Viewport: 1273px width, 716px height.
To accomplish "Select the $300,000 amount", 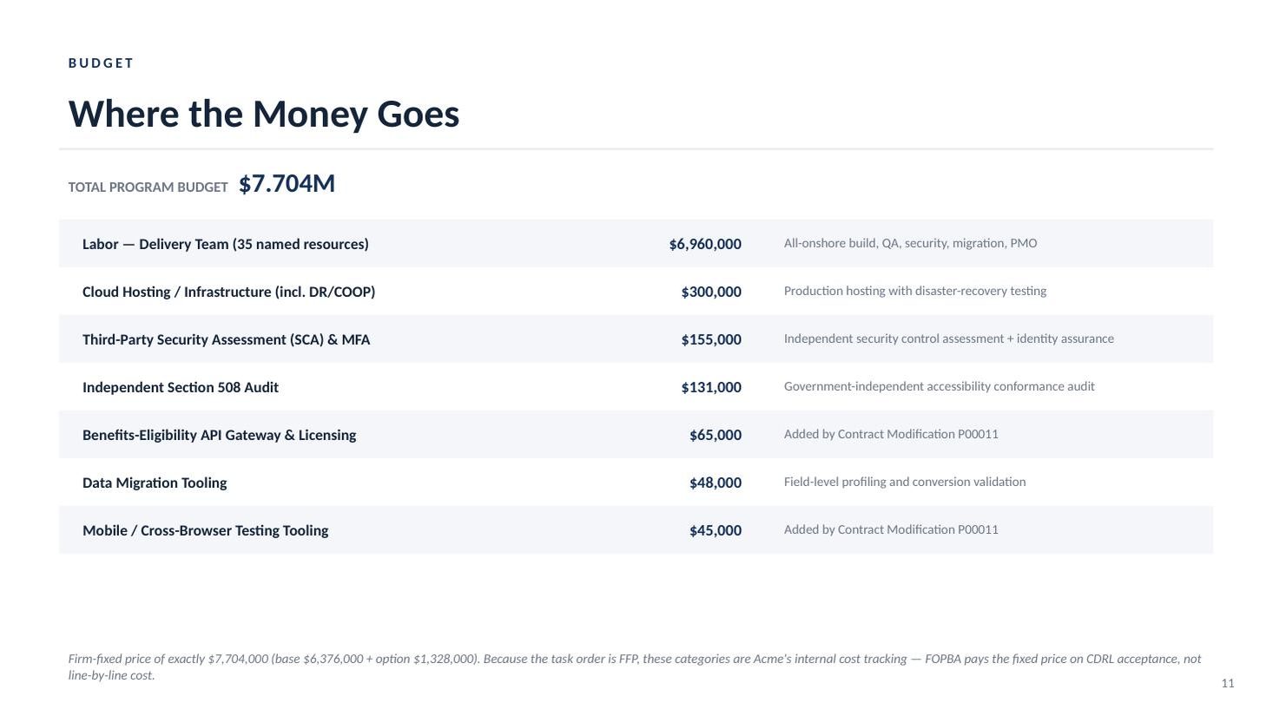I will (x=711, y=292).
